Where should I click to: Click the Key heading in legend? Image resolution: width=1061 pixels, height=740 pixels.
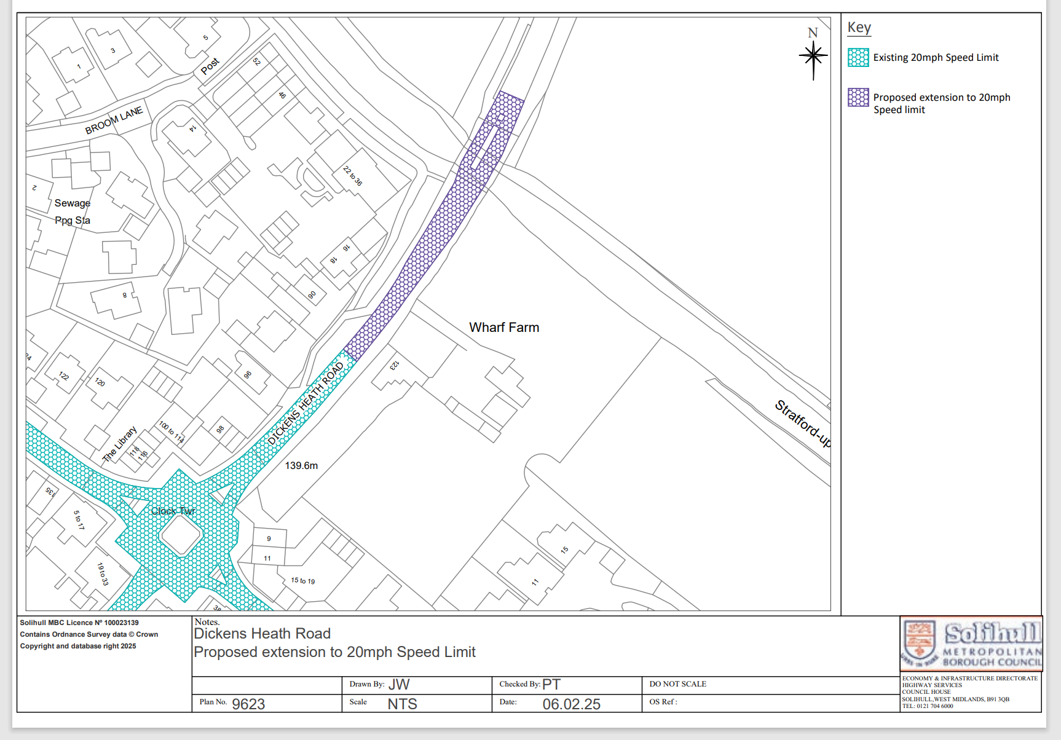click(859, 28)
